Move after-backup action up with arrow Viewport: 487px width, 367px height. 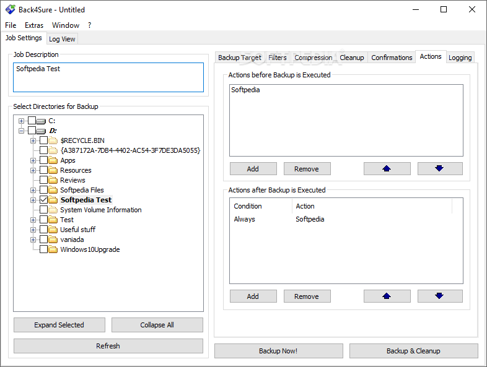(387, 296)
